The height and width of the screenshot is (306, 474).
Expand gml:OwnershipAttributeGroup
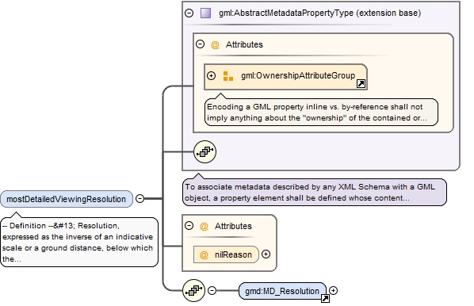coord(212,75)
